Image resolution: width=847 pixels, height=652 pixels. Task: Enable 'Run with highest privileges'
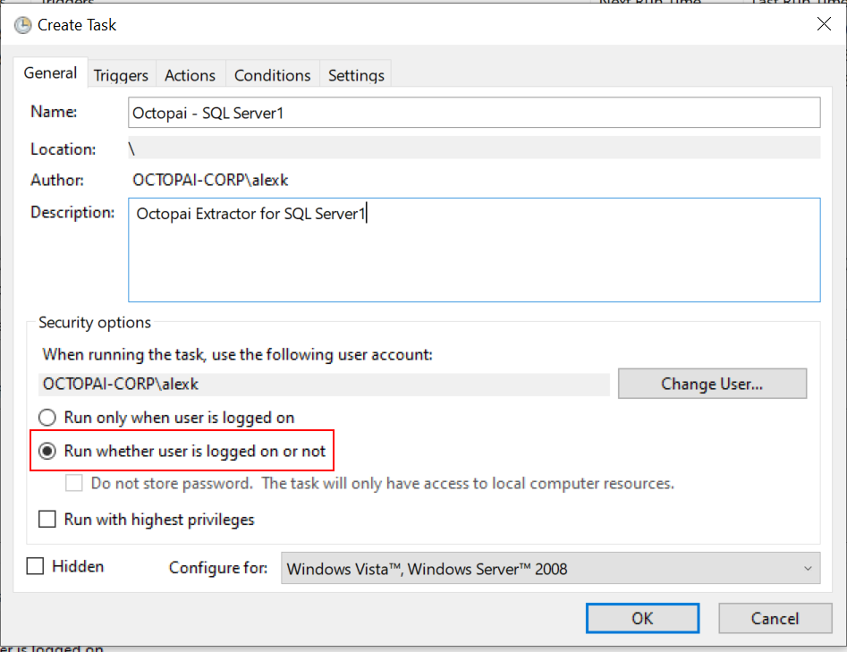[x=47, y=520]
